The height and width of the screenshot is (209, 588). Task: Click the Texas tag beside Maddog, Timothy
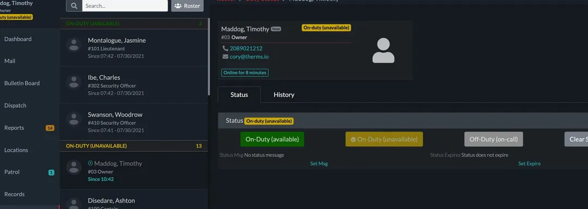[x=276, y=29]
